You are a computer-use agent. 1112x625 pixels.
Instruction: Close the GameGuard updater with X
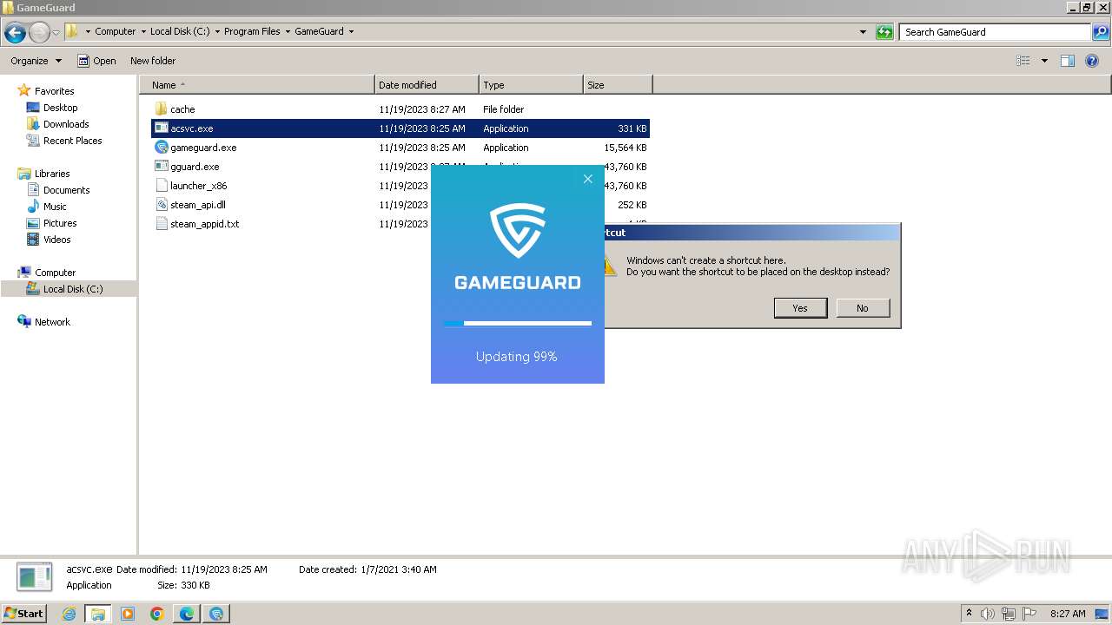587,179
